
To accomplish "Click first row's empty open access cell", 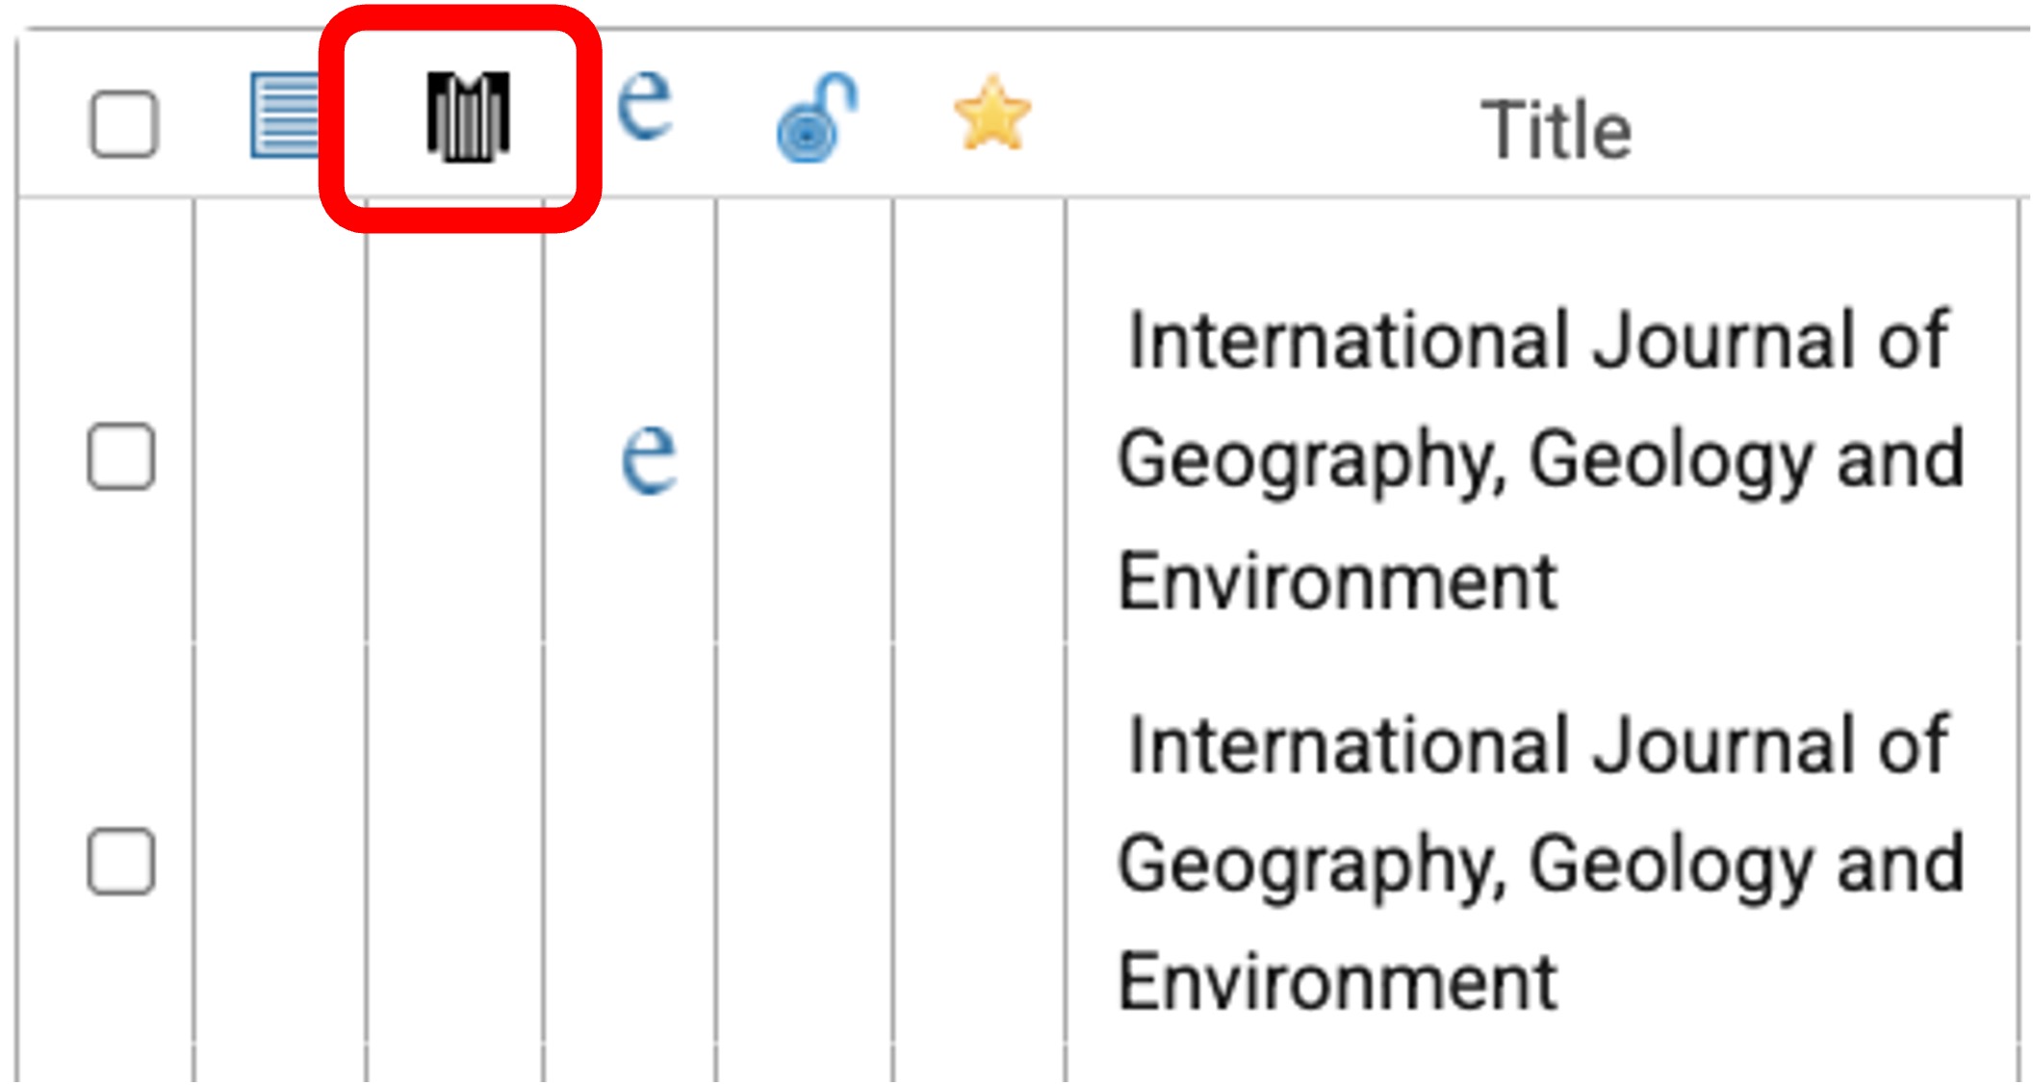I will (804, 457).
